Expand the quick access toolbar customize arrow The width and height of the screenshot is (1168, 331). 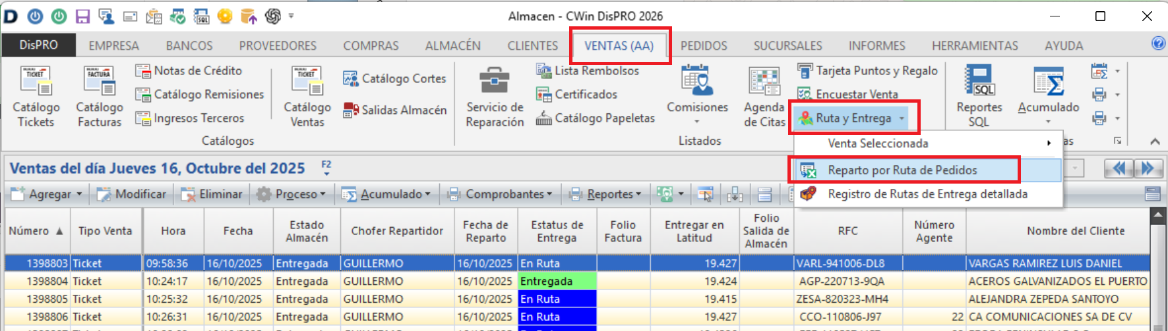(x=292, y=16)
